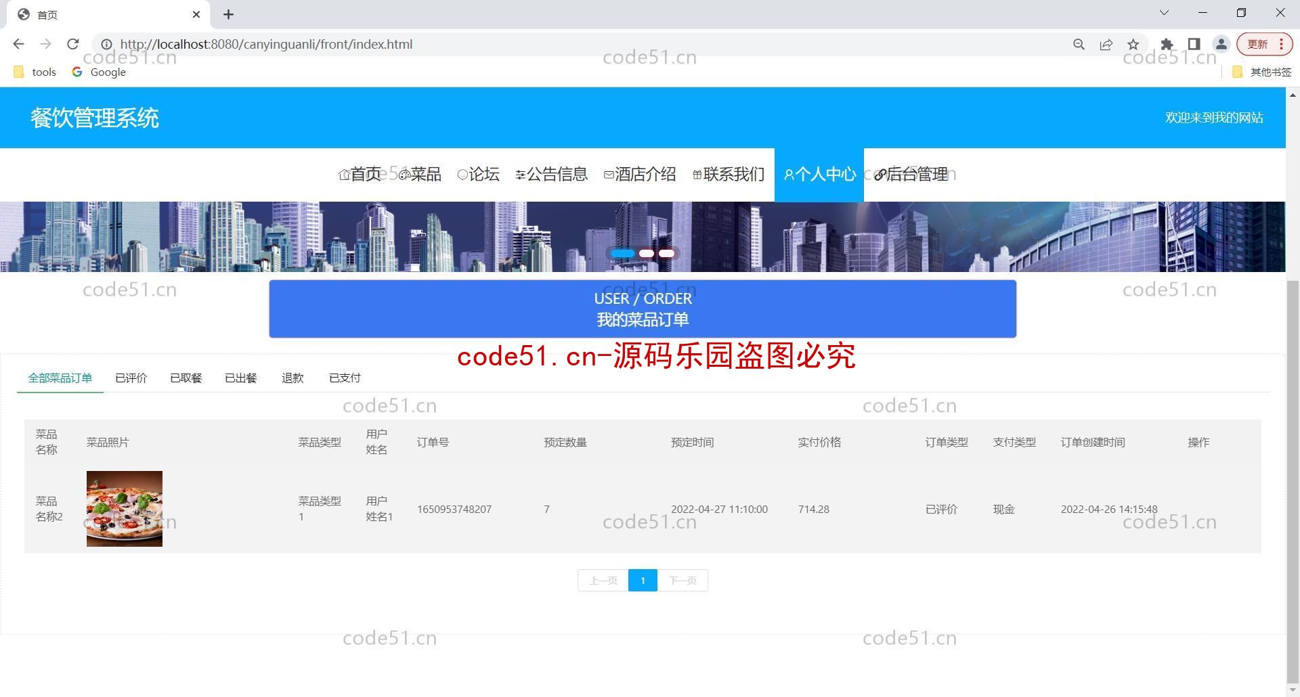Switch to 已出餐 orders tab
Image resolution: width=1300 pixels, height=697 pixels.
pyautogui.click(x=240, y=378)
